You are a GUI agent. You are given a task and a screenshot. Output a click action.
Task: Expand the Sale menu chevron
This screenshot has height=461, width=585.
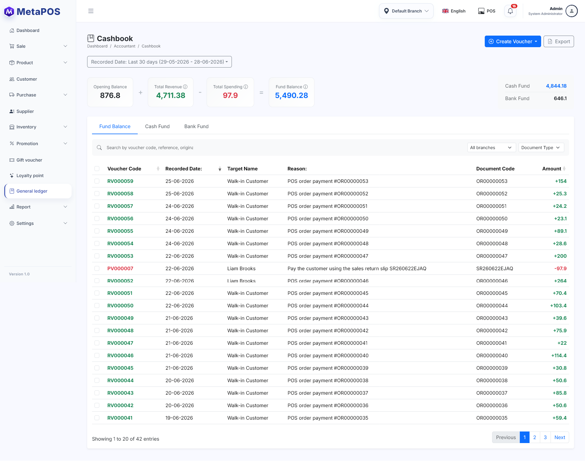click(65, 46)
